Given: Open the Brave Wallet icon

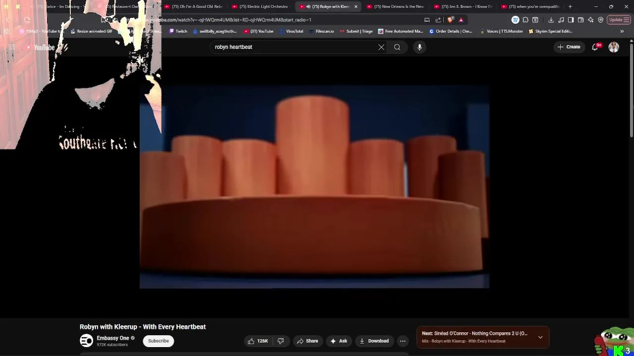Looking at the screenshot, I should pyautogui.click(x=581, y=20).
